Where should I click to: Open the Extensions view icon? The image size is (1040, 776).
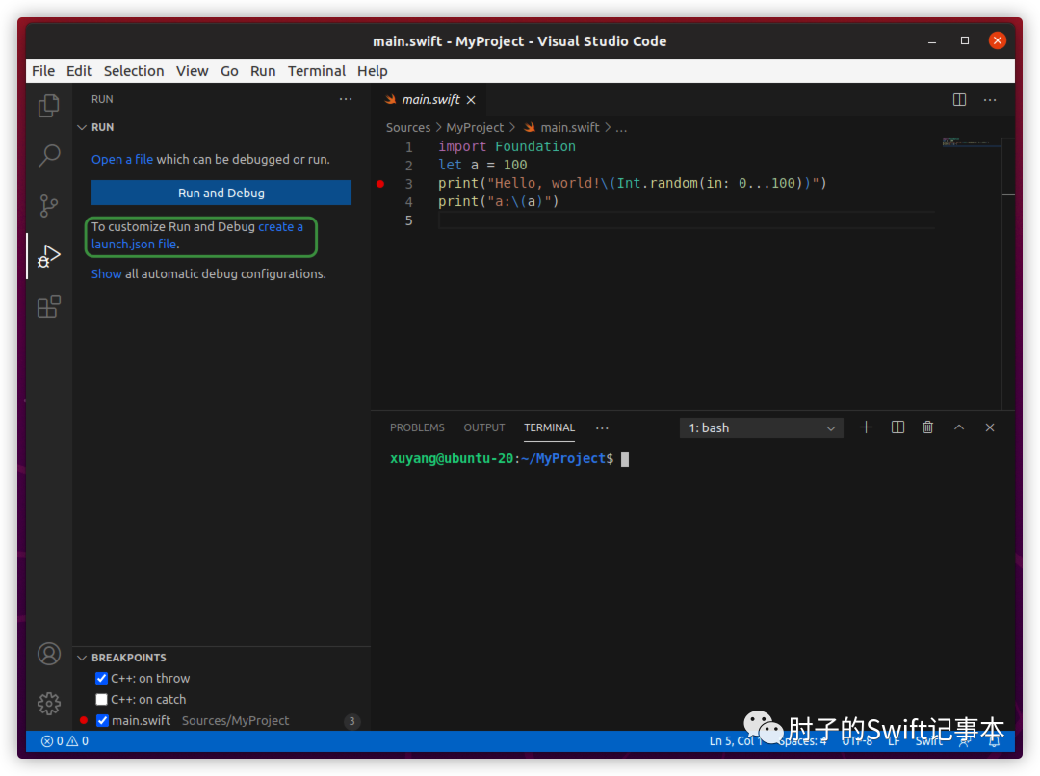click(x=48, y=307)
